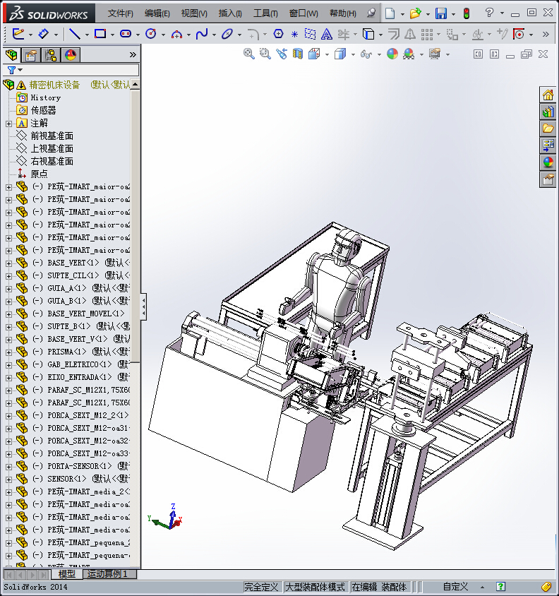Screen dimensions: 559x596
Task: Click the New document icon
Action: pyautogui.click(x=390, y=13)
